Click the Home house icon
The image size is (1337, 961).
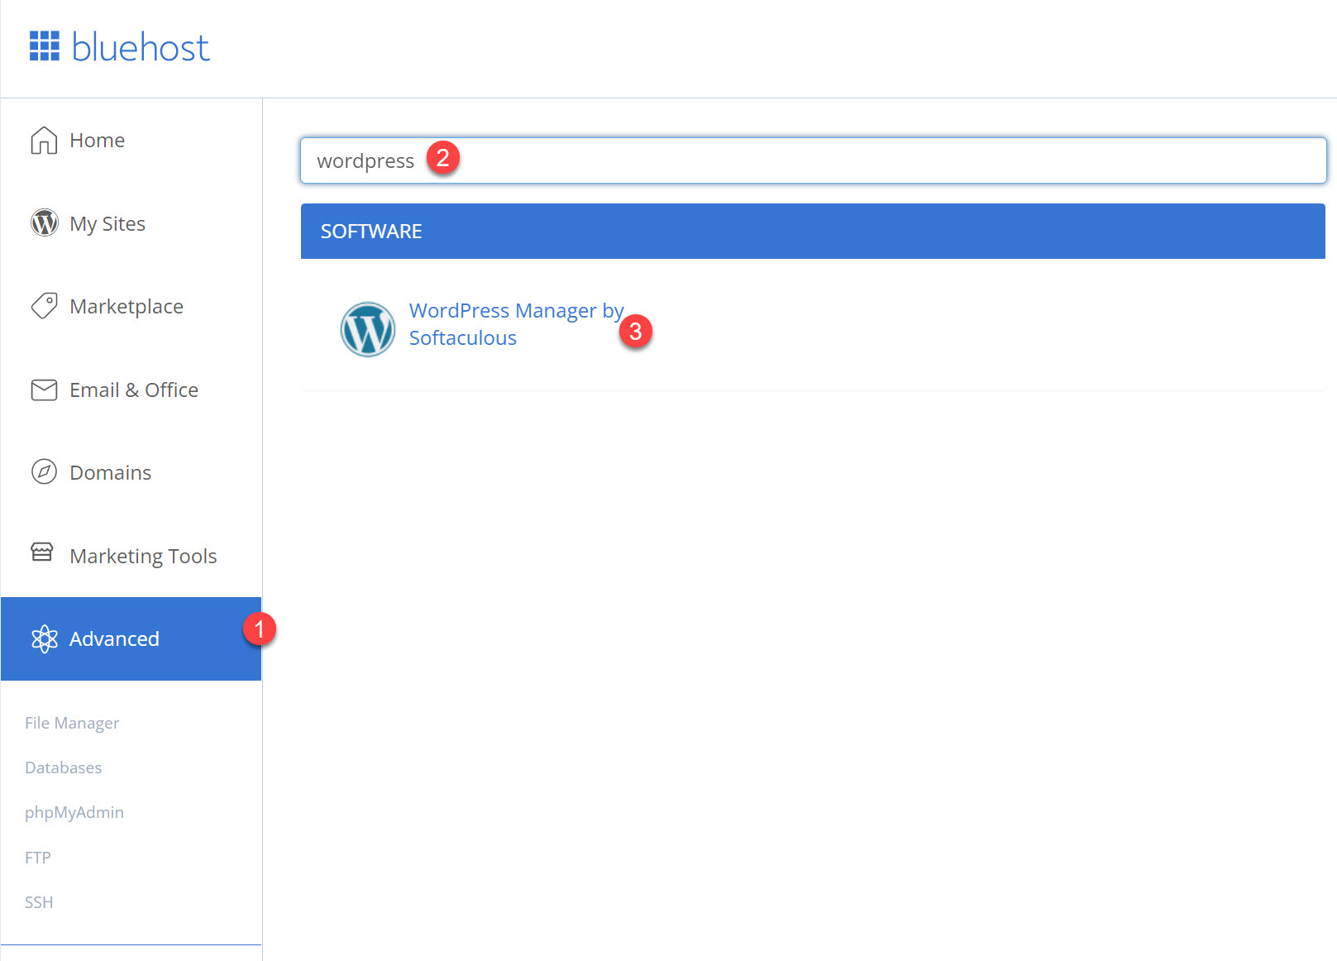coord(43,141)
